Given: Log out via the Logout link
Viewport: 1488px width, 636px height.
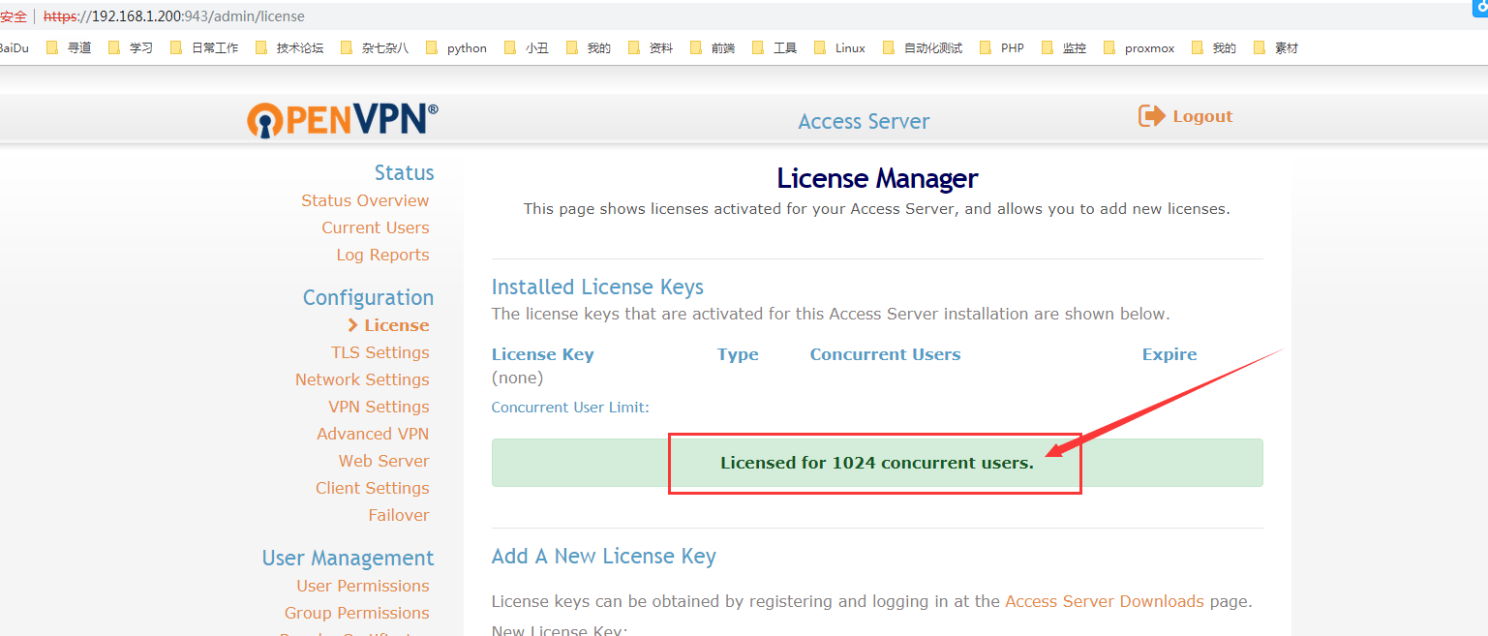Looking at the screenshot, I should (x=1202, y=116).
